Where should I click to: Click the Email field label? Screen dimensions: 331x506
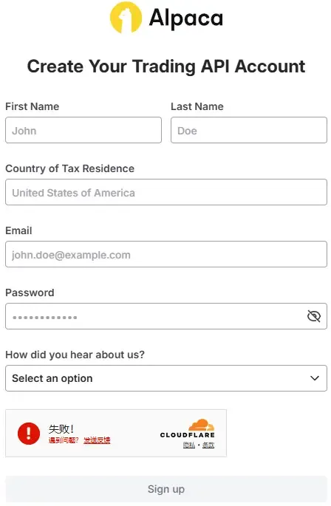18,230
